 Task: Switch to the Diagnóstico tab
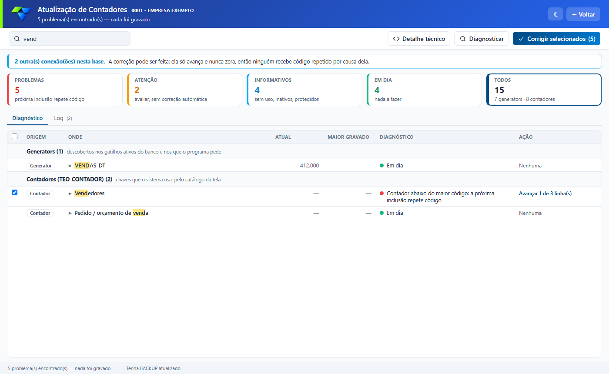27,118
